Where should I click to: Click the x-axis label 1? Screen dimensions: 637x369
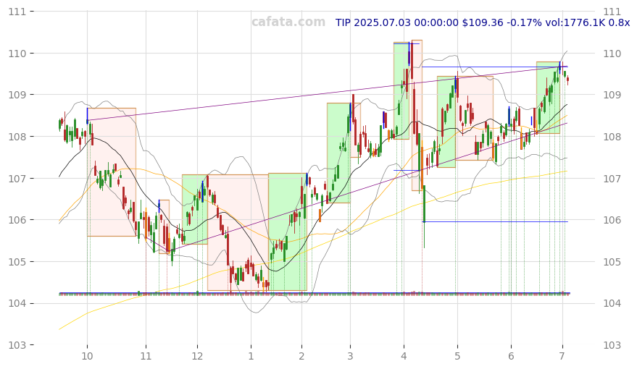[251, 357]
